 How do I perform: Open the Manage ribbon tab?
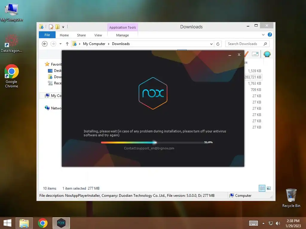[123, 35]
